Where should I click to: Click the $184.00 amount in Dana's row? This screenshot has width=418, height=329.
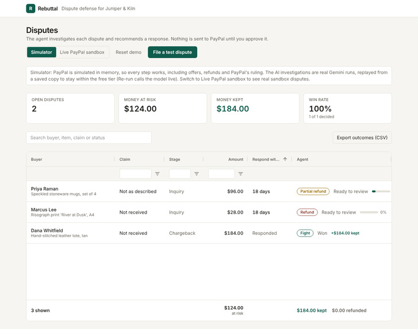233,233
